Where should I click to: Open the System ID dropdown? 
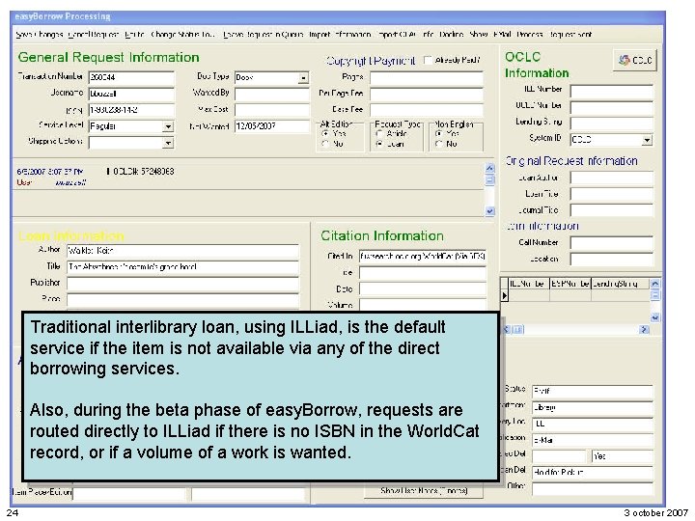647,140
